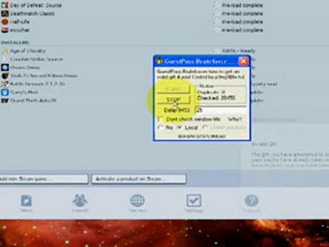The height and width of the screenshot is (247, 329).
Task: Open the Servers globe icon
Action: coord(137,200)
